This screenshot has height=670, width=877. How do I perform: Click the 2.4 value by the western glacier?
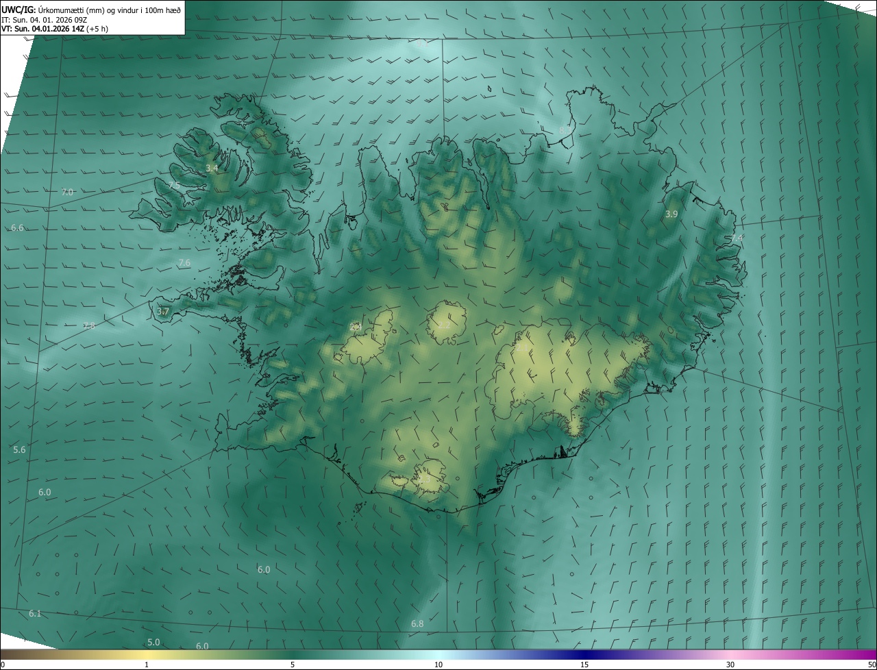pos(356,327)
